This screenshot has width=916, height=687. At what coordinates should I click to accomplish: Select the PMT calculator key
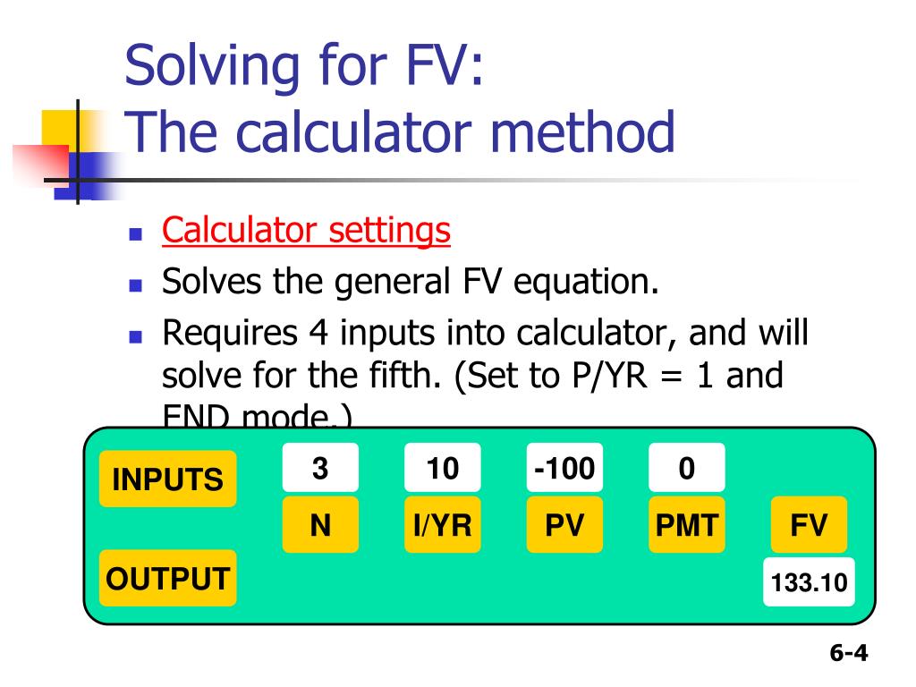(686, 524)
